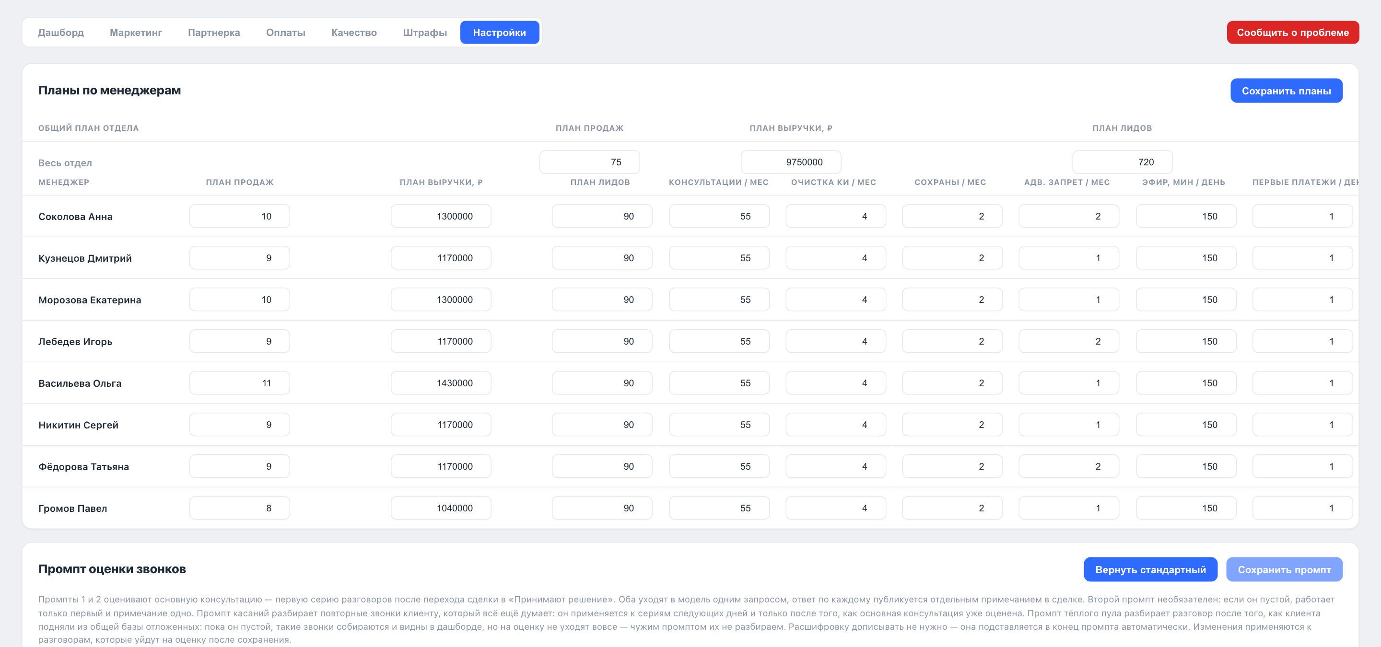The height and width of the screenshot is (647, 1381).
Task: Edit Никитин Сергей очистка КИ field
Action: (836, 425)
